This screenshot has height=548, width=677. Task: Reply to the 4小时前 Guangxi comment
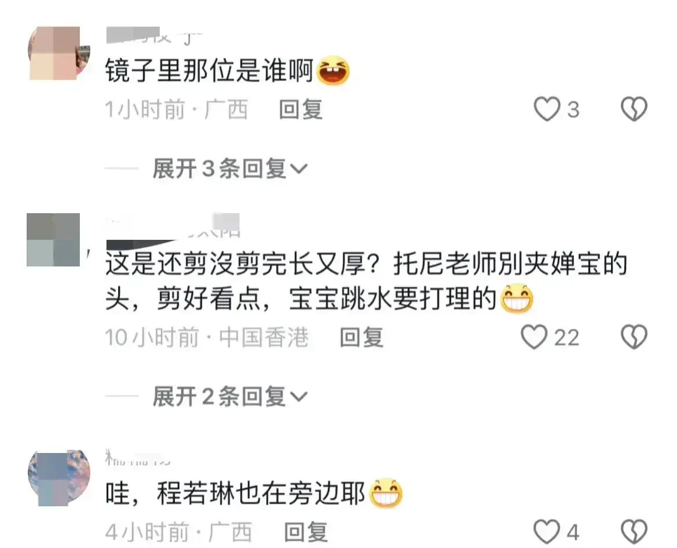(306, 532)
